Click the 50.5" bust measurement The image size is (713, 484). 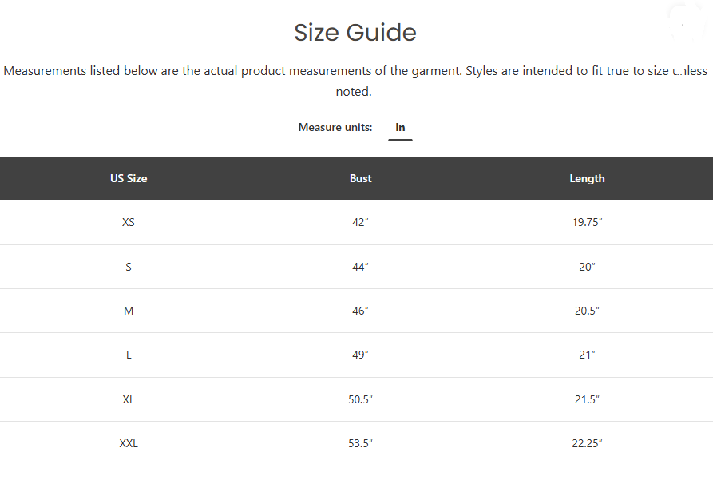(x=360, y=399)
